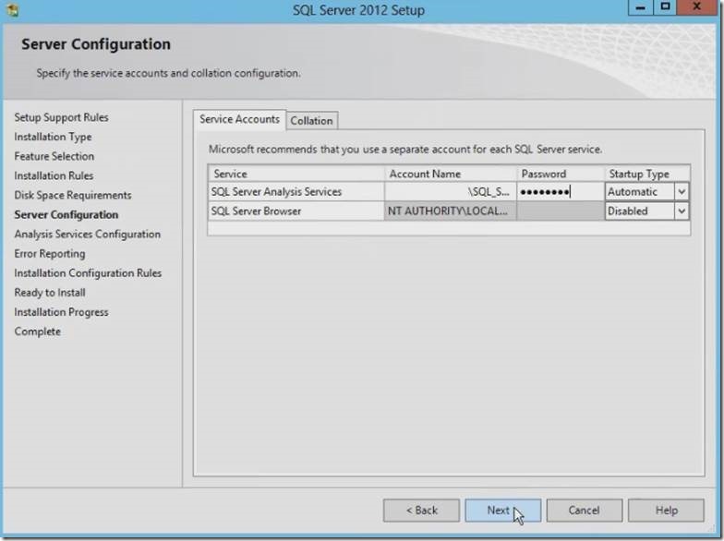The width and height of the screenshot is (724, 541).
Task: Go back with the Back button
Action: [421, 511]
